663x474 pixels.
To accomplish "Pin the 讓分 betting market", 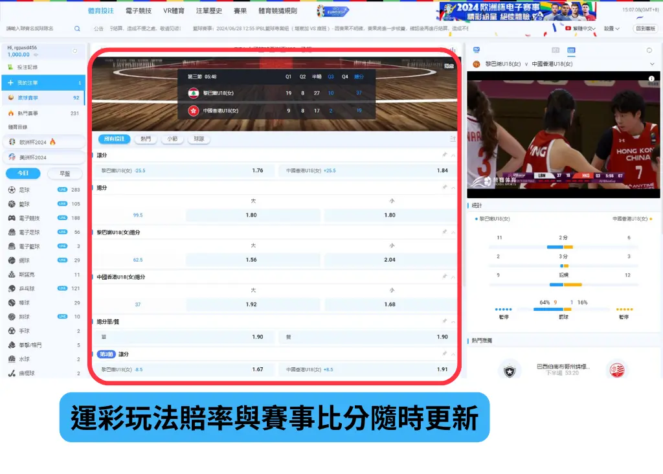I will (x=444, y=154).
